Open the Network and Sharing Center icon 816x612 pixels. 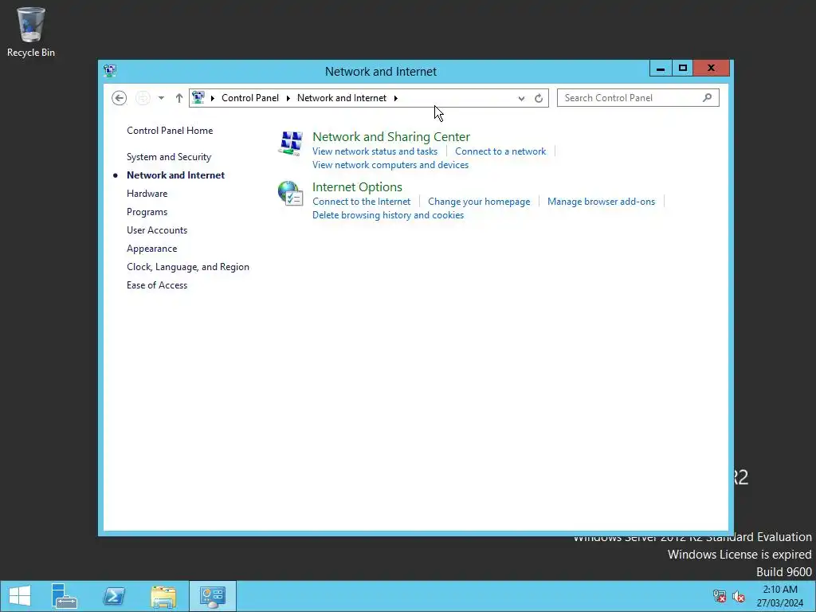(x=291, y=143)
